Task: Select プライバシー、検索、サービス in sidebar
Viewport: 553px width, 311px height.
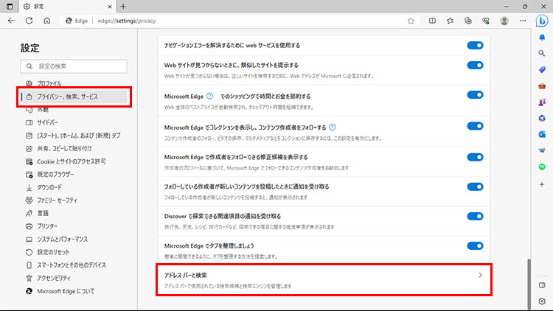Action: (x=74, y=97)
